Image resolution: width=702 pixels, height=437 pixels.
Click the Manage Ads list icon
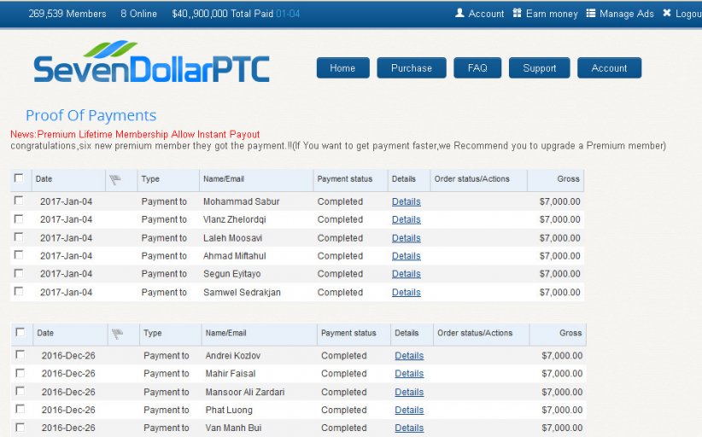pos(591,14)
